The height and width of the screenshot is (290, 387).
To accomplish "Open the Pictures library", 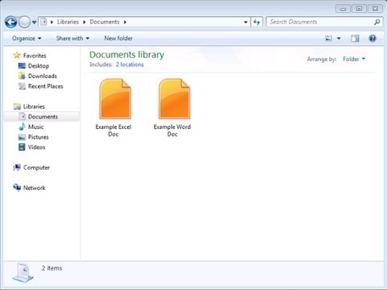I will (x=38, y=137).
